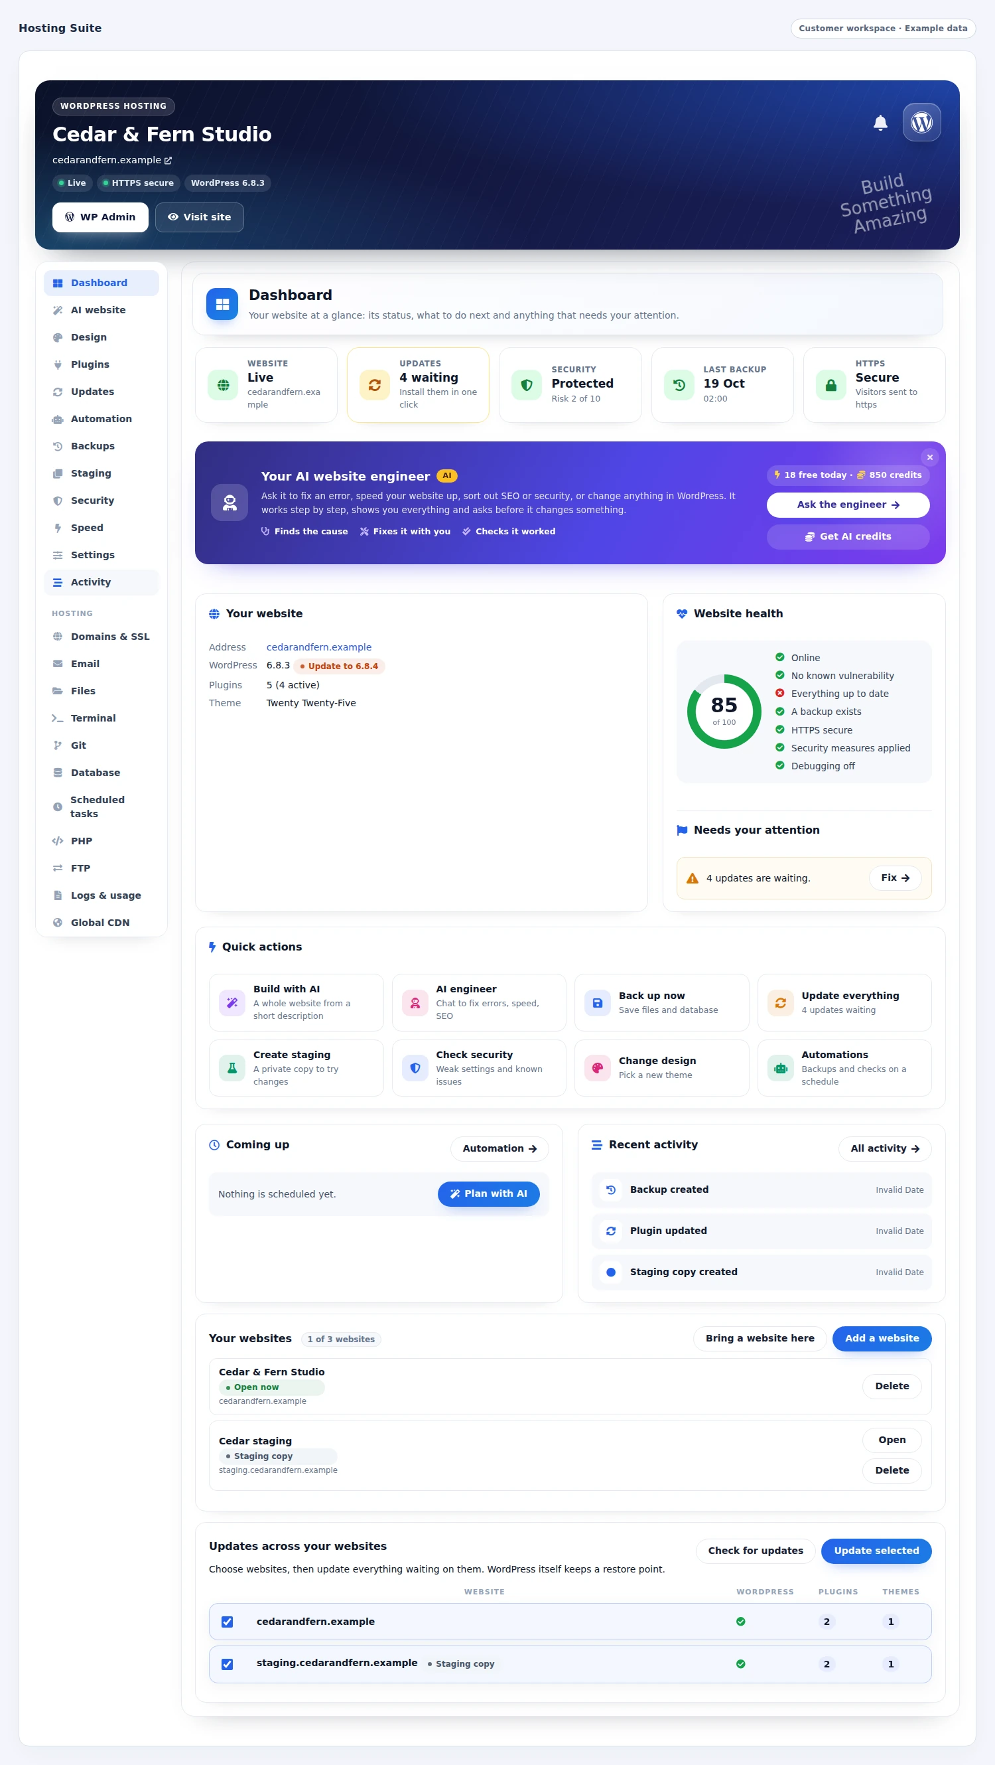
Task: Click the Updates refresh icon in the status card
Action: [x=375, y=385]
